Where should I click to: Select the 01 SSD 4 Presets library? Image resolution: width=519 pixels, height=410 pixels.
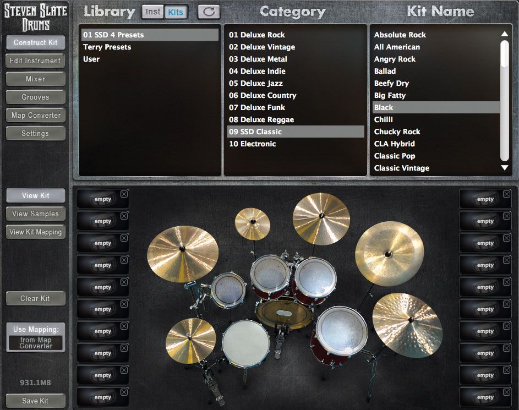tap(150, 35)
